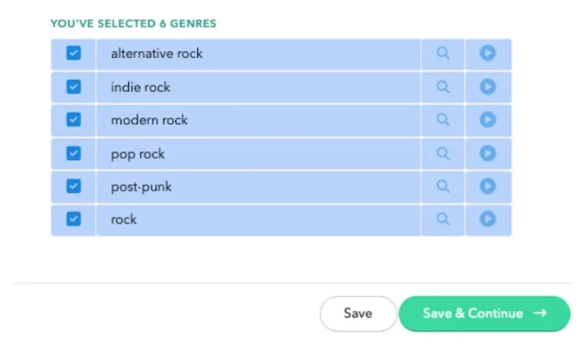Click Save & Continue

pos(484,314)
